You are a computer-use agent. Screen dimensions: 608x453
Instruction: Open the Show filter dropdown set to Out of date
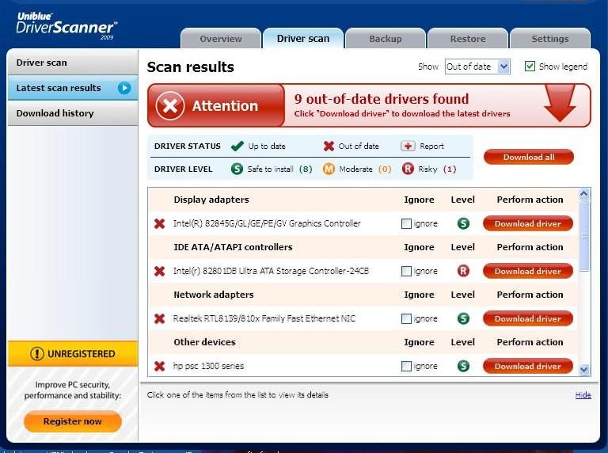click(477, 67)
